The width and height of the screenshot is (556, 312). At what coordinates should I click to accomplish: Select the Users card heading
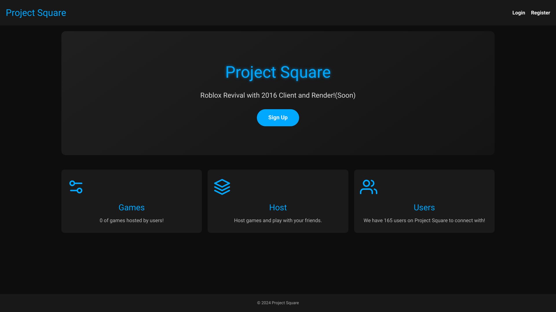click(424, 207)
